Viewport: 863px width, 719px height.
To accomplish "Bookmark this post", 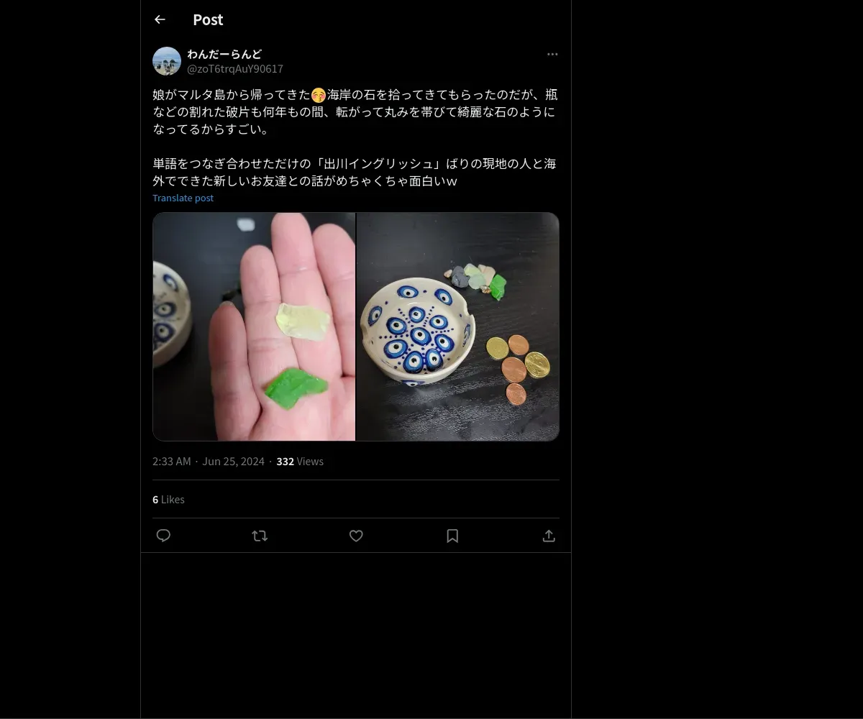I will click(452, 536).
